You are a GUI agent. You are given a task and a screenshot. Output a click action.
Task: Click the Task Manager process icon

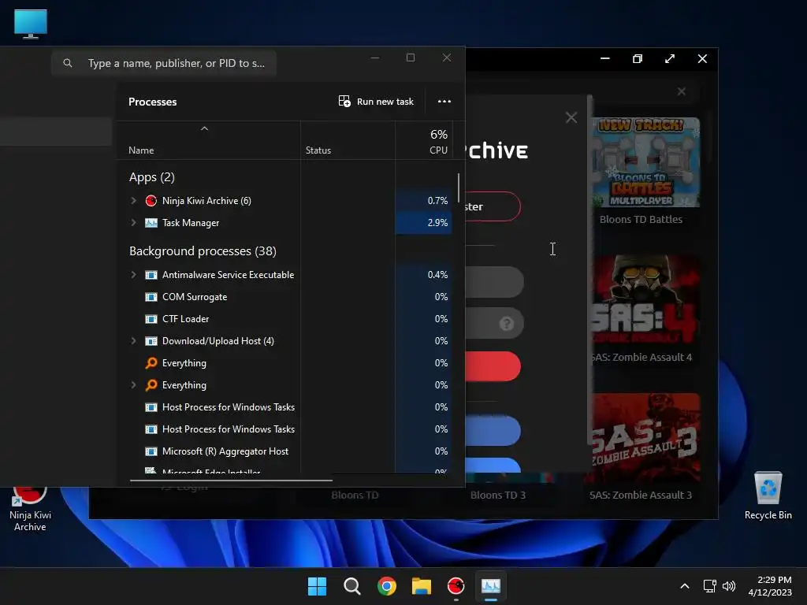click(x=151, y=223)
